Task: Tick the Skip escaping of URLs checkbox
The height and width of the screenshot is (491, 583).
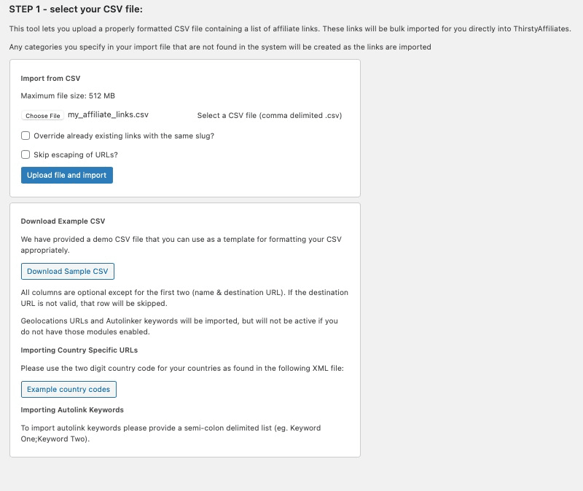Action: click(x=26, y=154)
